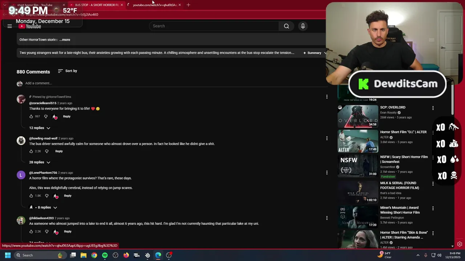Dislike the howling-mad-wolf bus driver comment
Image resolution: width=465 pixels, height=261 pixels.
46,151
